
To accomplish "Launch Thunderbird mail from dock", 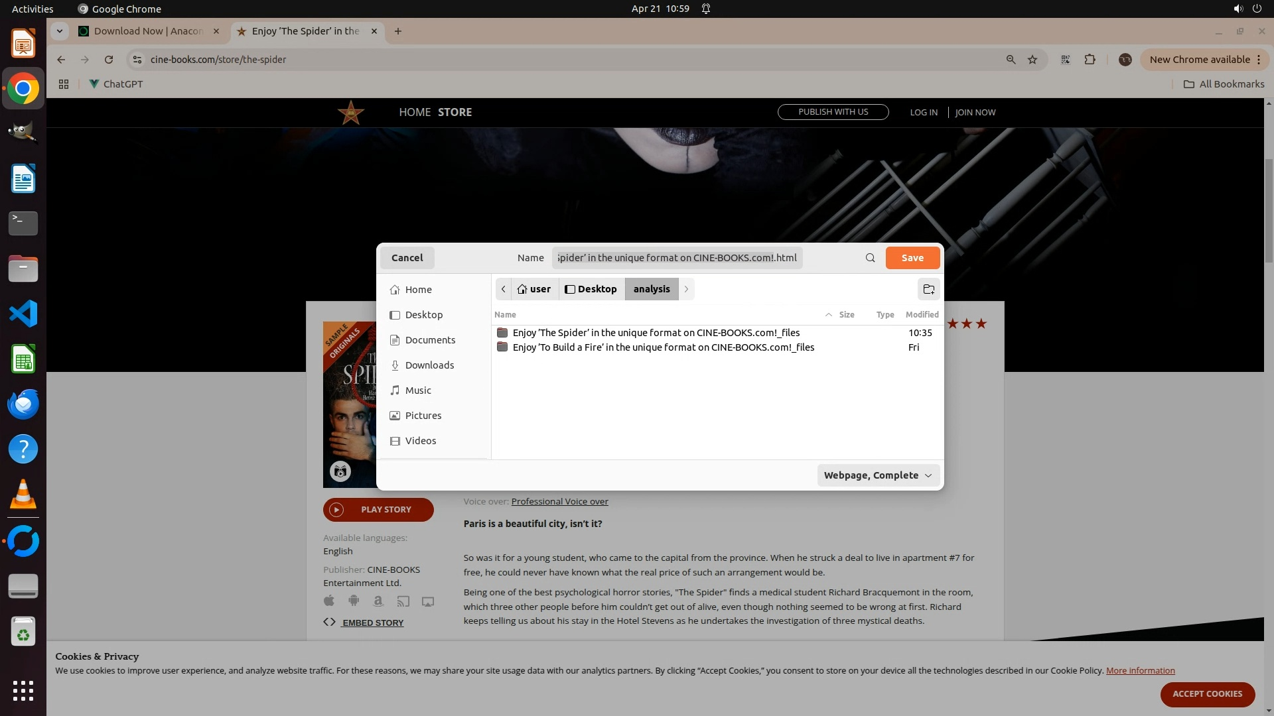I will [x=23, y=404].
